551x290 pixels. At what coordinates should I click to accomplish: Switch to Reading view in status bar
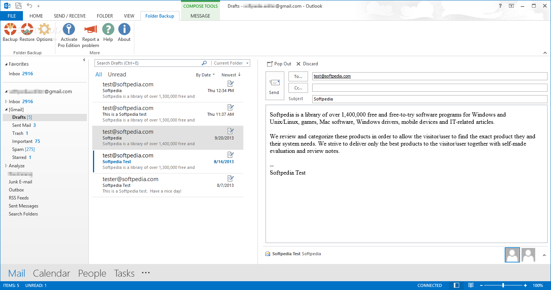[471, 285]
